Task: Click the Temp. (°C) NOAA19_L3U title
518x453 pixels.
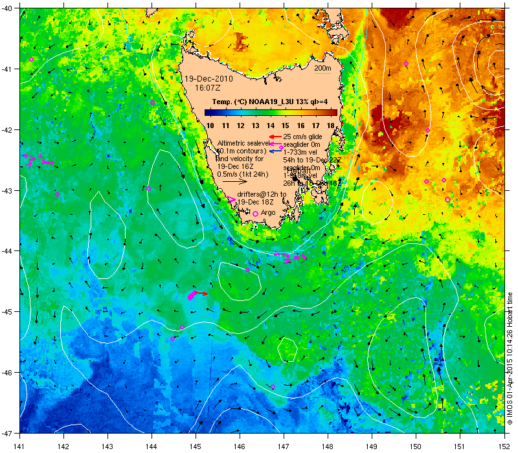Action: tap(270, 102)
